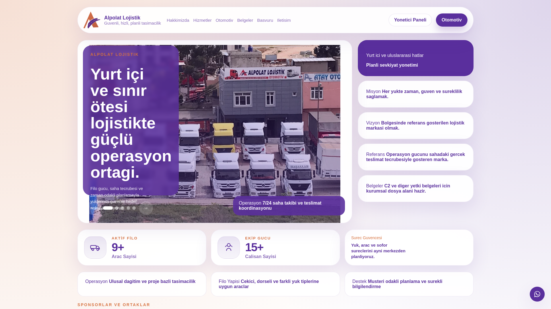Click the Yurt ici ve uluslararasi hatlar text
The height and width of the screenshot is (309, 551).
click(395, 56)
